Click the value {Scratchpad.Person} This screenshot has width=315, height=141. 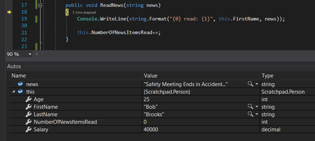pyautogui.click(x=167, y=92)
